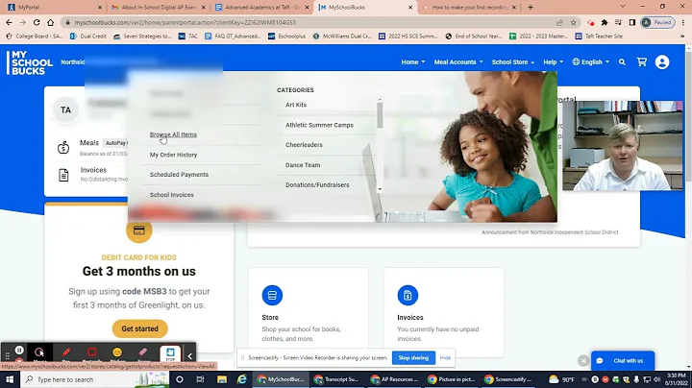This screenshot has height=388, width=692.
Task: Open Chrome three-dot menu
Action: 683,22
